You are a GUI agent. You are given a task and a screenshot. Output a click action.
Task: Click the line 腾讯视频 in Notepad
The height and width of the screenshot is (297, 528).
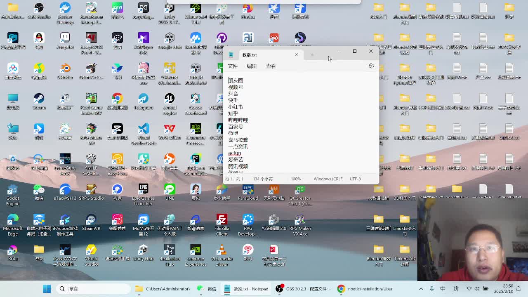coord(238,166)
